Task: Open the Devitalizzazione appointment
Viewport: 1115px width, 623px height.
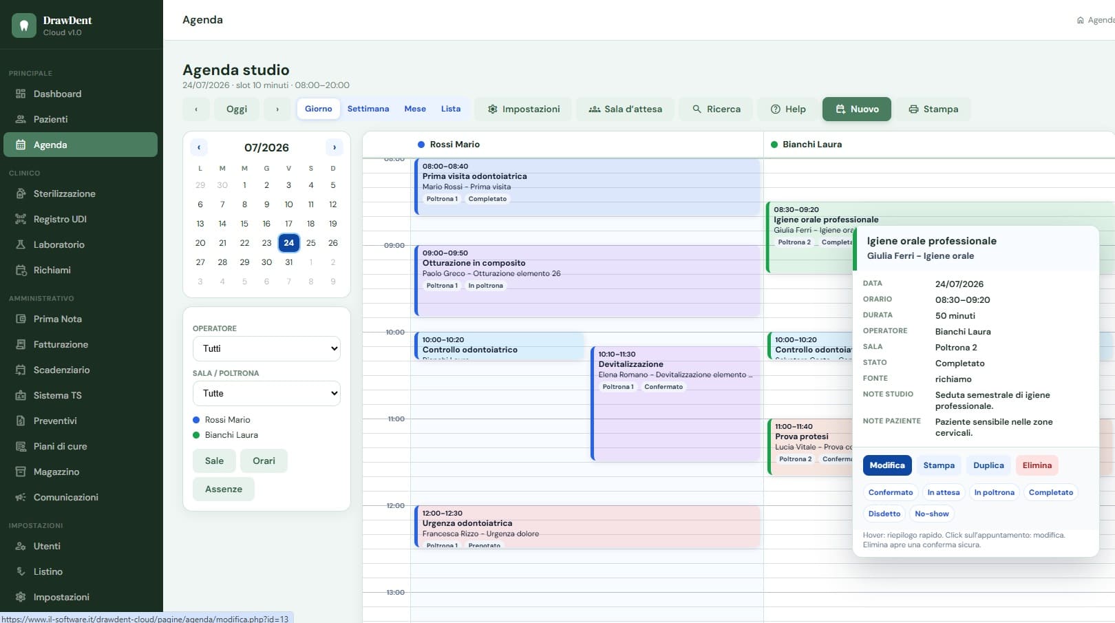Action: point(676,403)
